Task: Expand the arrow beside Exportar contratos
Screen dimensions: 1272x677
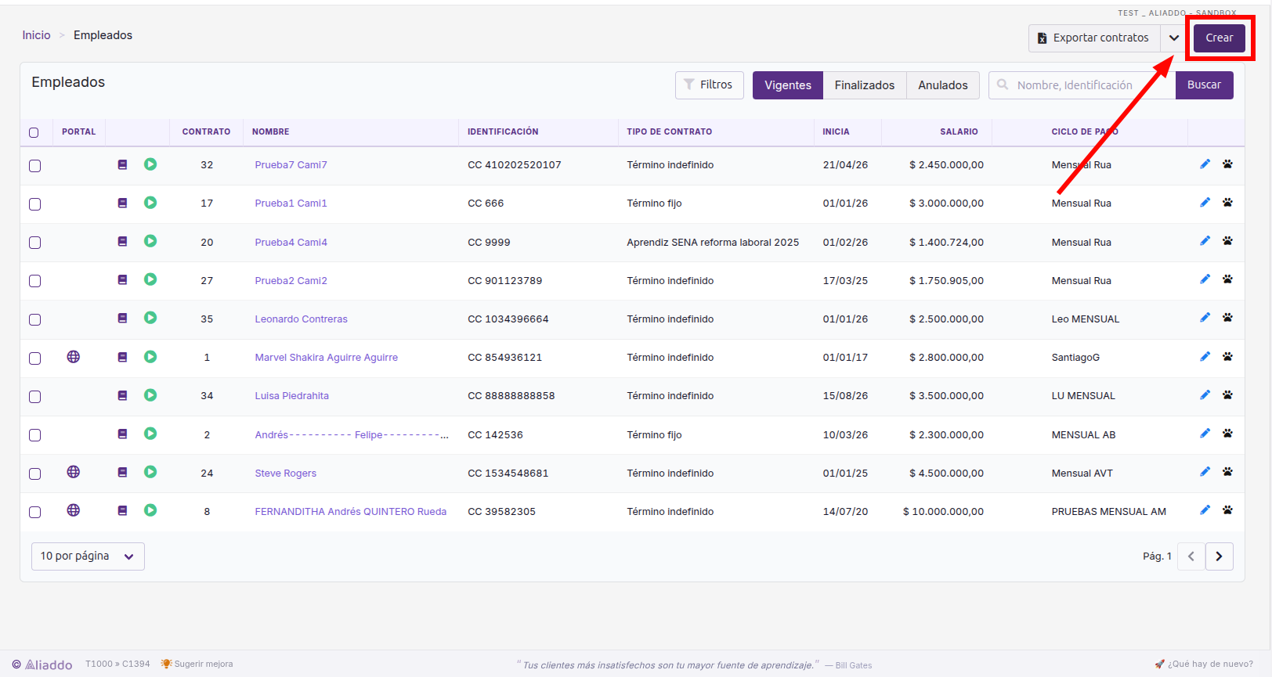Action: point(1173,38)
